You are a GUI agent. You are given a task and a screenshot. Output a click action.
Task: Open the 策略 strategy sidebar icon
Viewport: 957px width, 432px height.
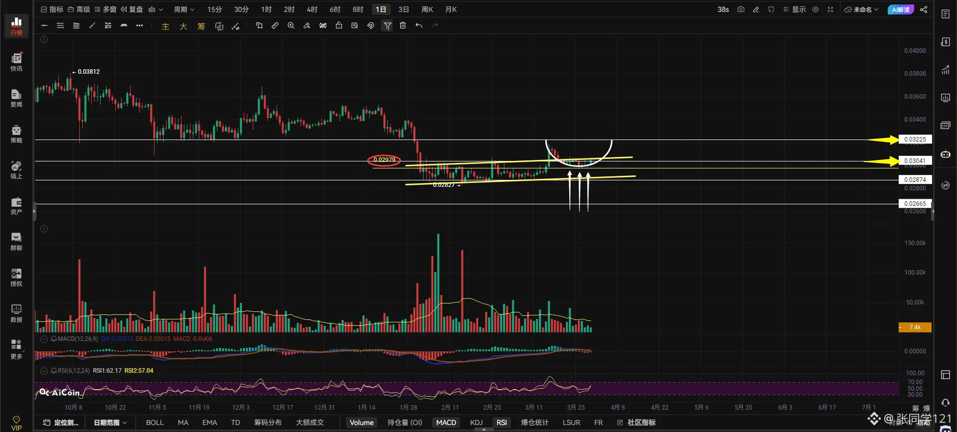16,134
